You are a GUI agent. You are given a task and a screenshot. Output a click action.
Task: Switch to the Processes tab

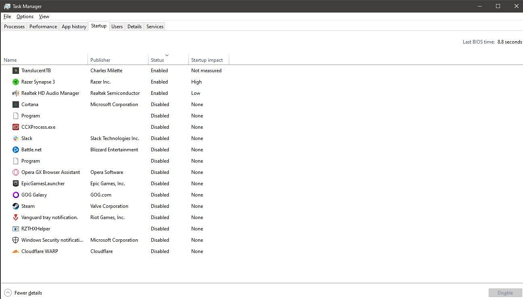tap(15, 27)
